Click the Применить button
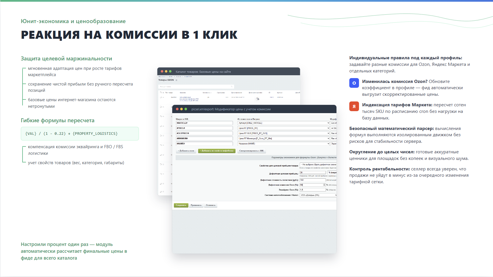 (x=196, y=205)
